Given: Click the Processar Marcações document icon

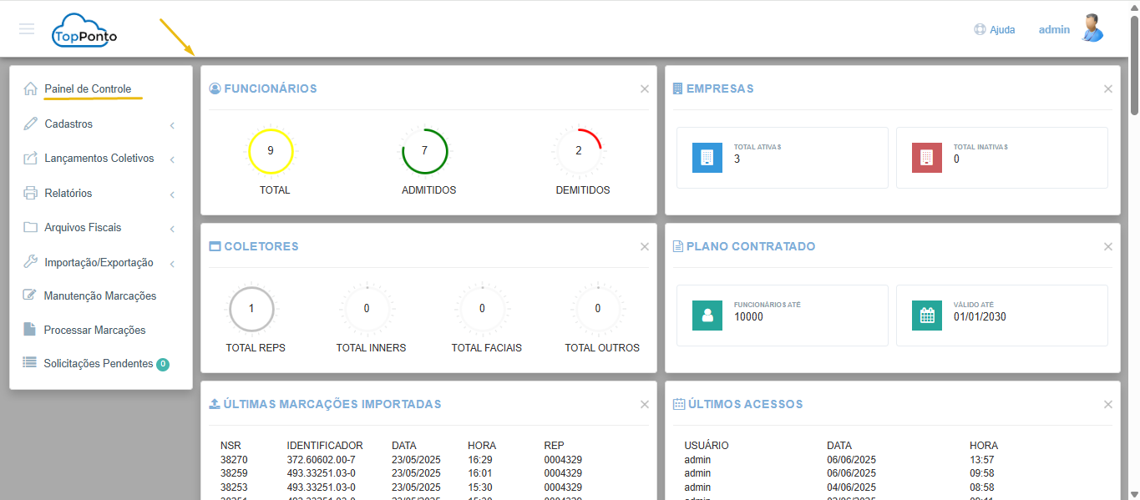Looking at the screenshot, I should point(30,330).
